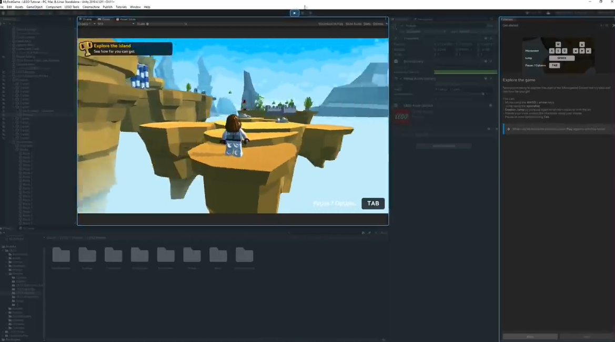The height and width of the screenshot is (342, 615).
Task: Click the tutorial Previous button
Action: 530,337
